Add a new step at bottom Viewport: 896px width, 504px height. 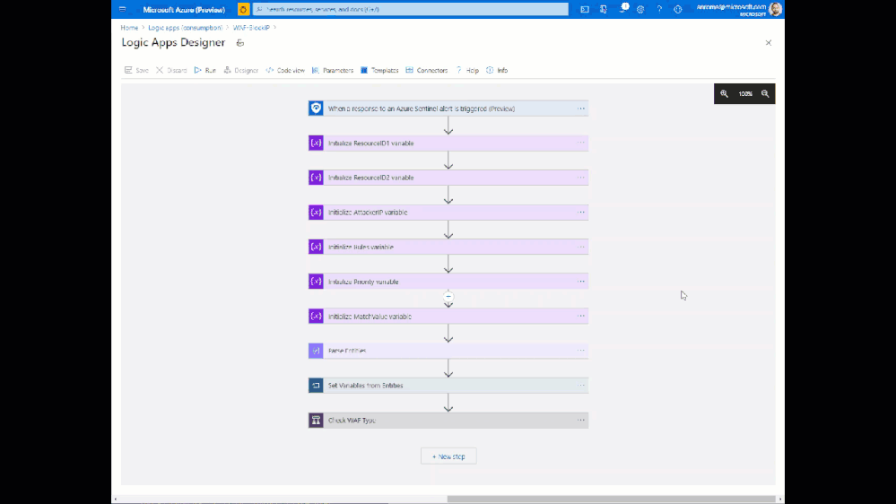448,456
